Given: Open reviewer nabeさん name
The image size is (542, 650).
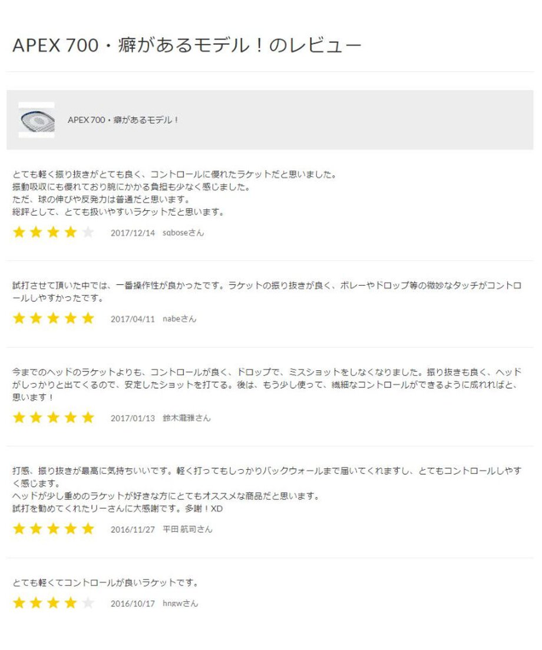Looking at the screenshot, I should coord(180,319).
